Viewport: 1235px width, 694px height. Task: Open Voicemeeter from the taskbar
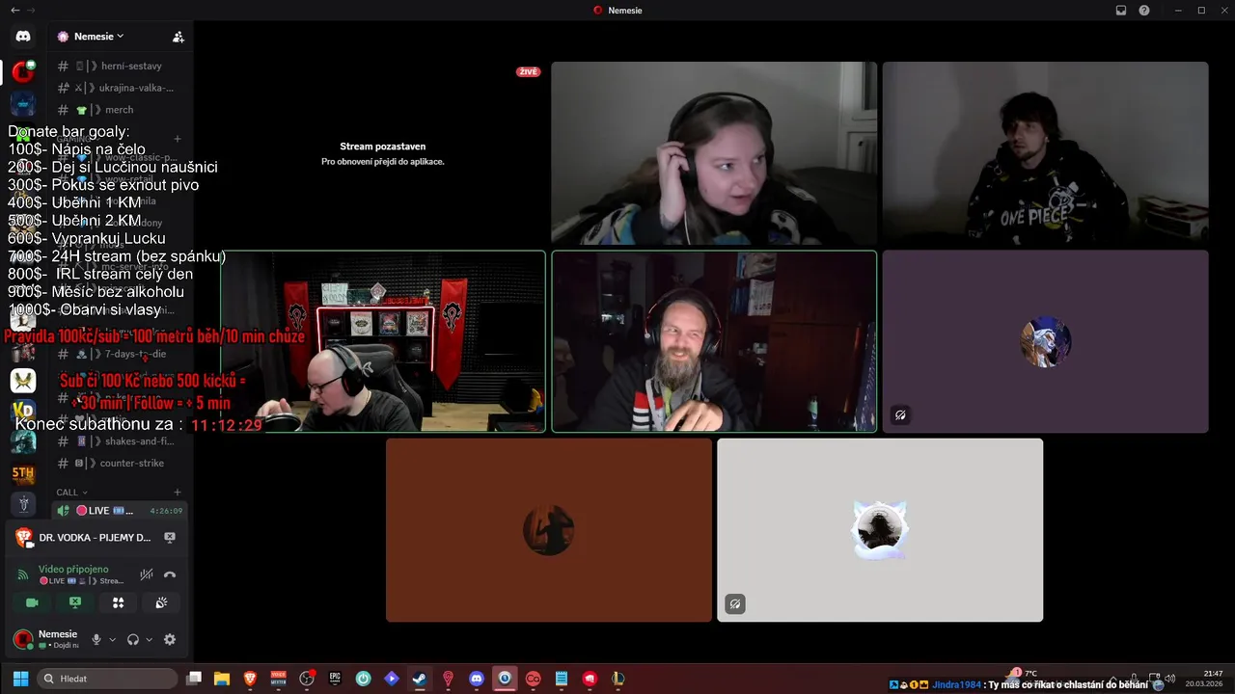coord(278,679)
